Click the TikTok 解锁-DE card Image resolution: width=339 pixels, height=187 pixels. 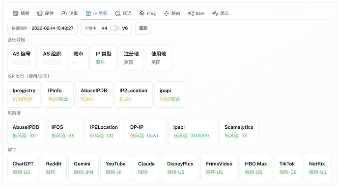288,168
